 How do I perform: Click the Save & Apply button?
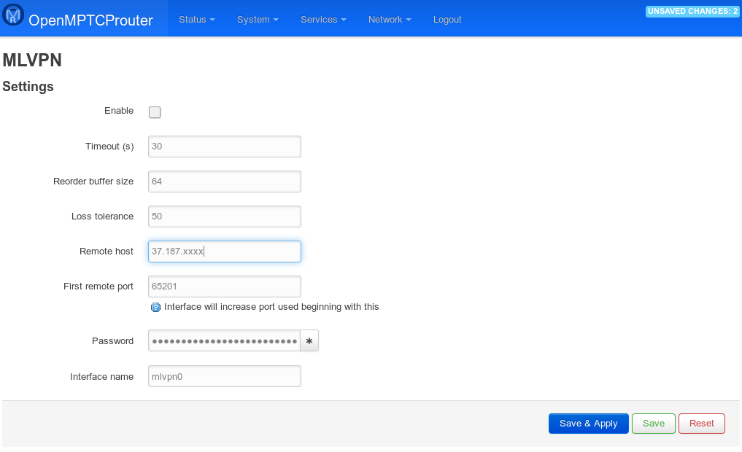589,424
